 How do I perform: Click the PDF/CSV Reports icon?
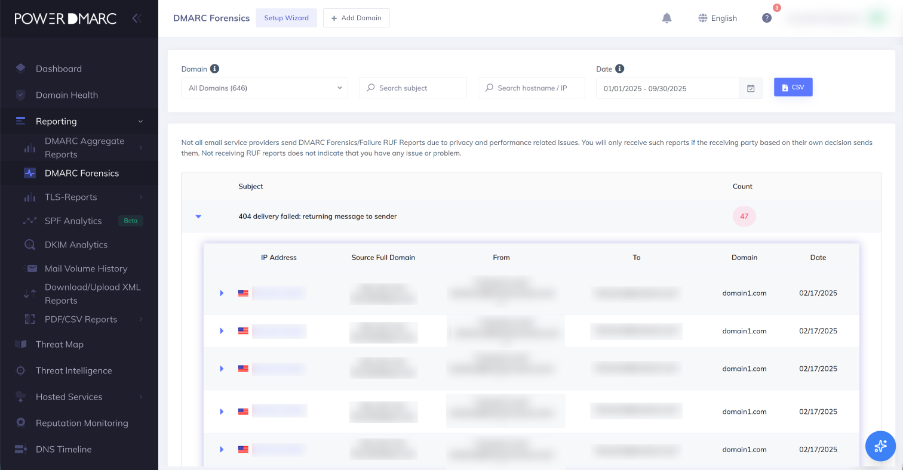point(30,319)
